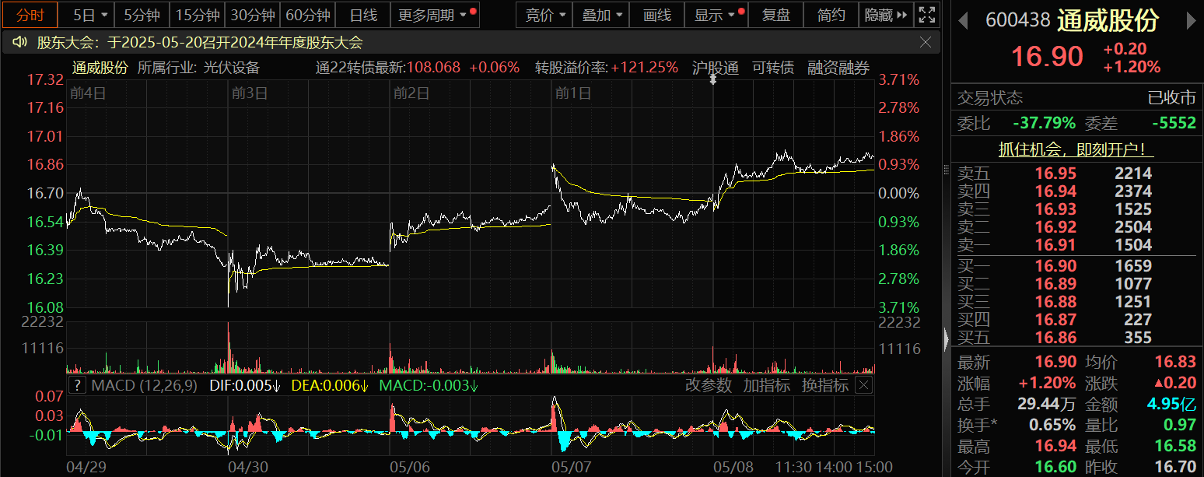Viewport: 1204px width, 477px height.
Task: Switch to the 日线 daily chart tab
Action: point(363,15)
